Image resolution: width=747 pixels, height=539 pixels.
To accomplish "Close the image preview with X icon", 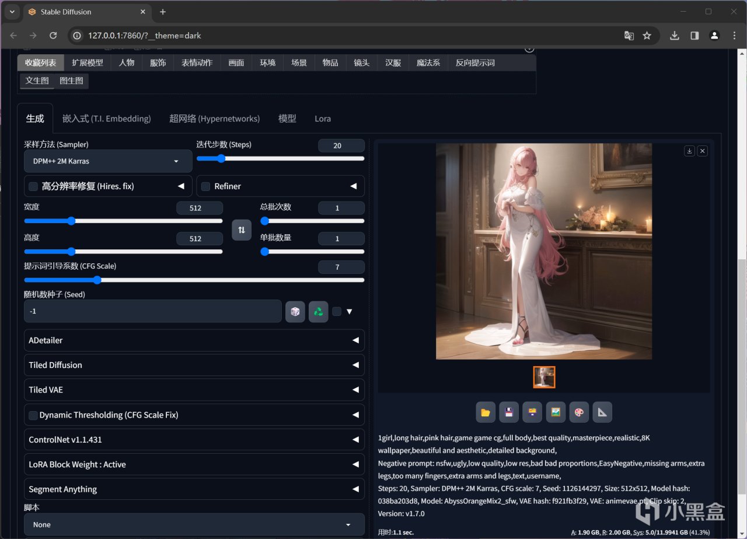I will click(x=703, y=151).
